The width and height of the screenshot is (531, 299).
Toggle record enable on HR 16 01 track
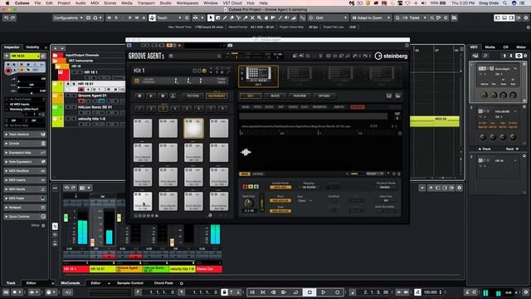coord(81,90)
